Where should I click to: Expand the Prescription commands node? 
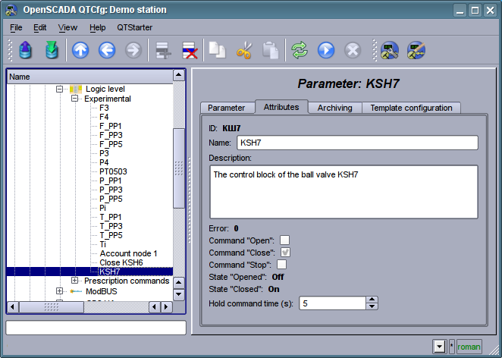(74, 281)
